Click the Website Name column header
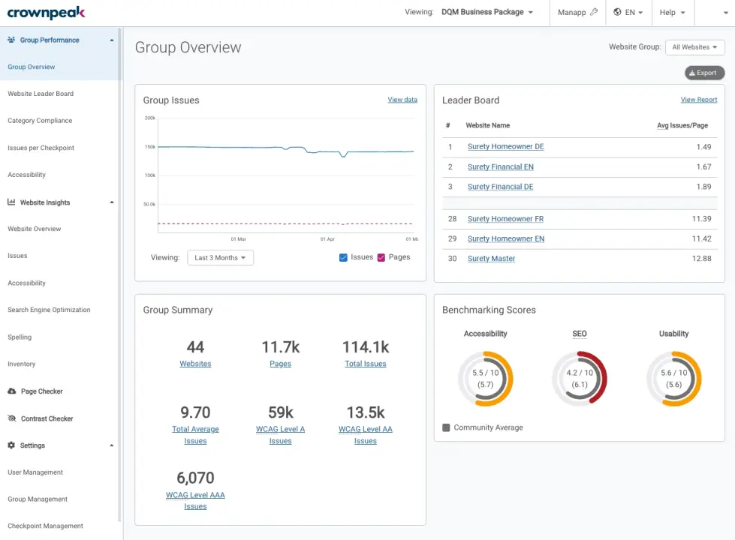The image size is (735, 540). click(487, 125)
